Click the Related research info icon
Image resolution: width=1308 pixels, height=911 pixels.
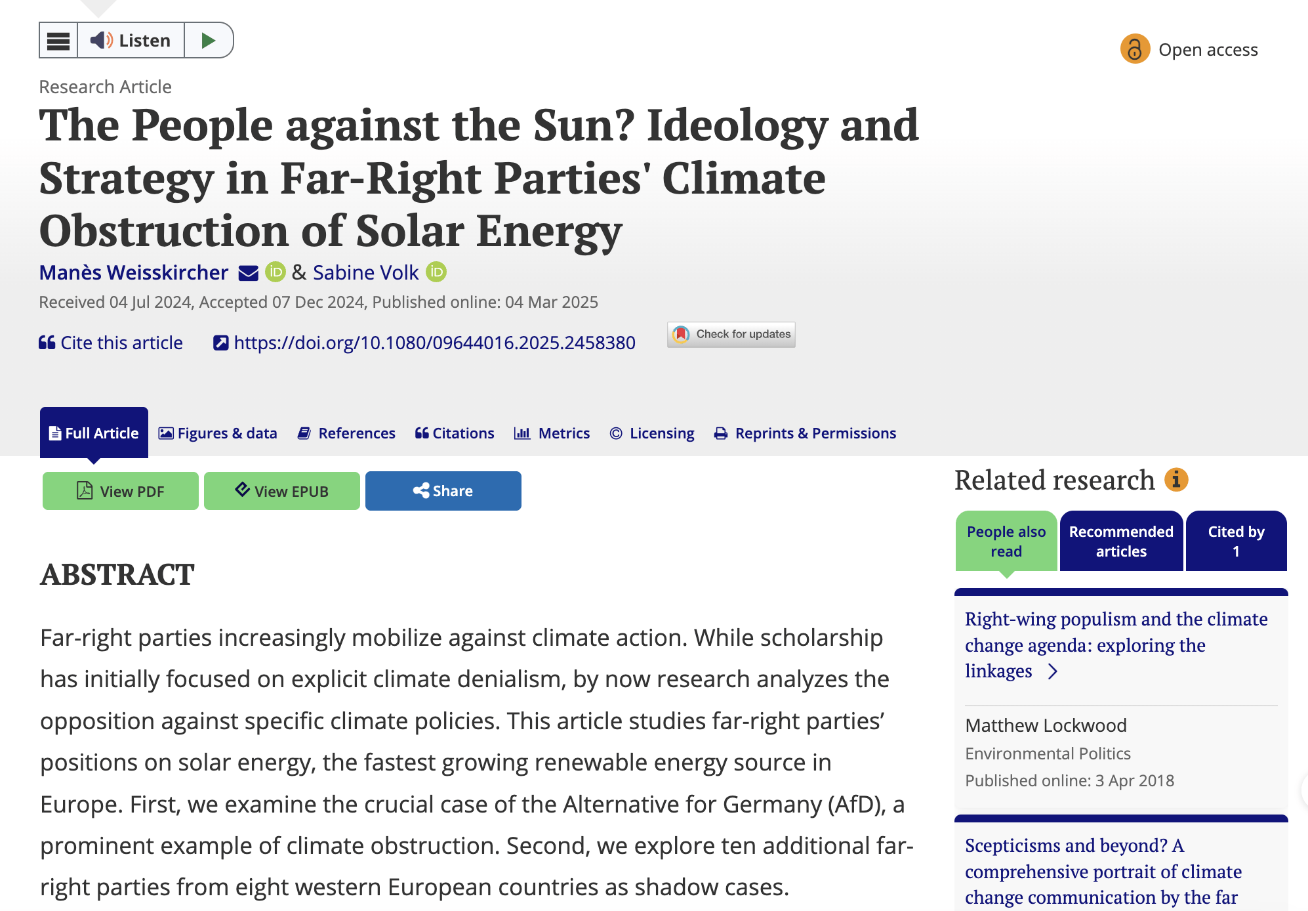click(1176, 480)
